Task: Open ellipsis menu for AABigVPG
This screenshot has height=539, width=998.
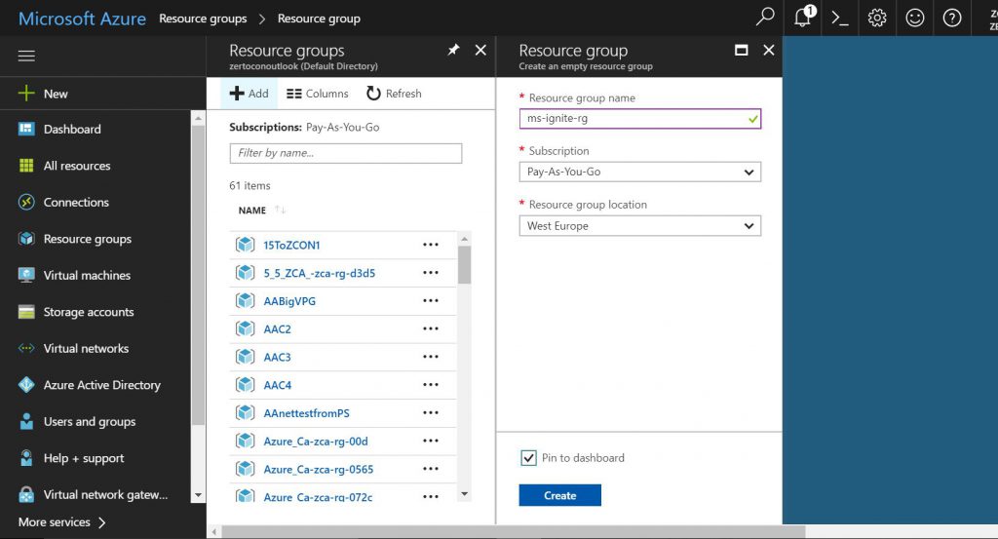Action: 431,300
